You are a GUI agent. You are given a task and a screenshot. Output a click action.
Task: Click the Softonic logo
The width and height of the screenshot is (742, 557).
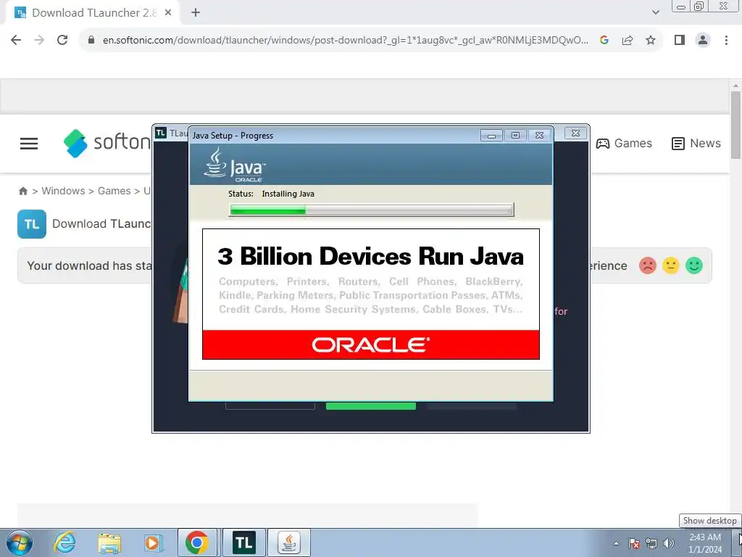click(x=107, y=143)
